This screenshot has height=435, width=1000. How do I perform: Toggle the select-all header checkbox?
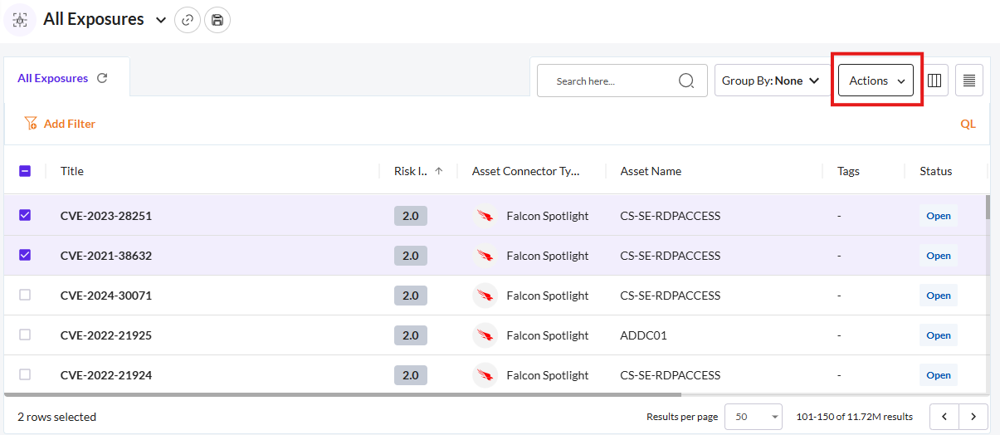(x=25, y=171)
